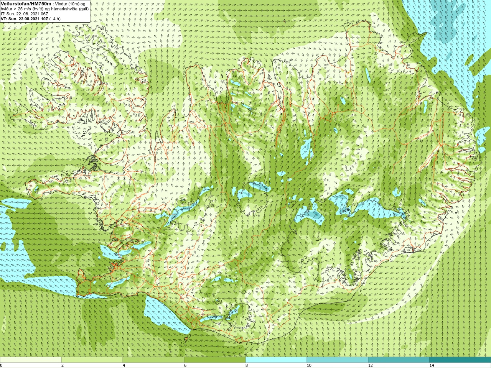This screenshot has height=368, width=491.
Task: Click the above-14 m/s dark teal legend swatch
Action: pyautogui.click(x=460, y=360)
